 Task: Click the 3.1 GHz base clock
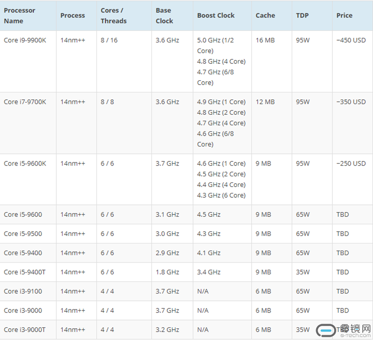pyautogui.click(x=167, y=215)
